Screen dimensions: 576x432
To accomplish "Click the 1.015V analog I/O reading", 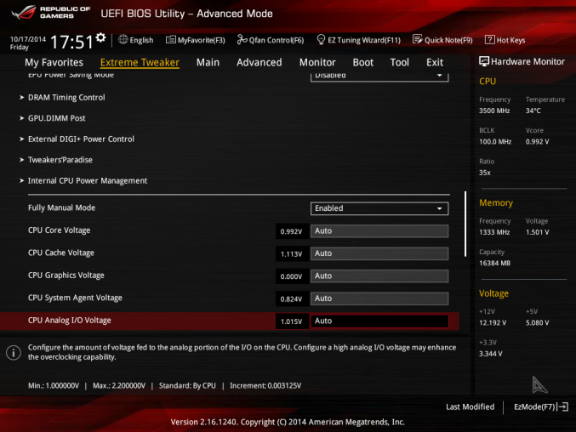I will coord(291,321).
